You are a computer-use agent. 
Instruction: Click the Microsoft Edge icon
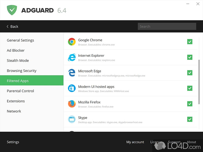point(72,73)
